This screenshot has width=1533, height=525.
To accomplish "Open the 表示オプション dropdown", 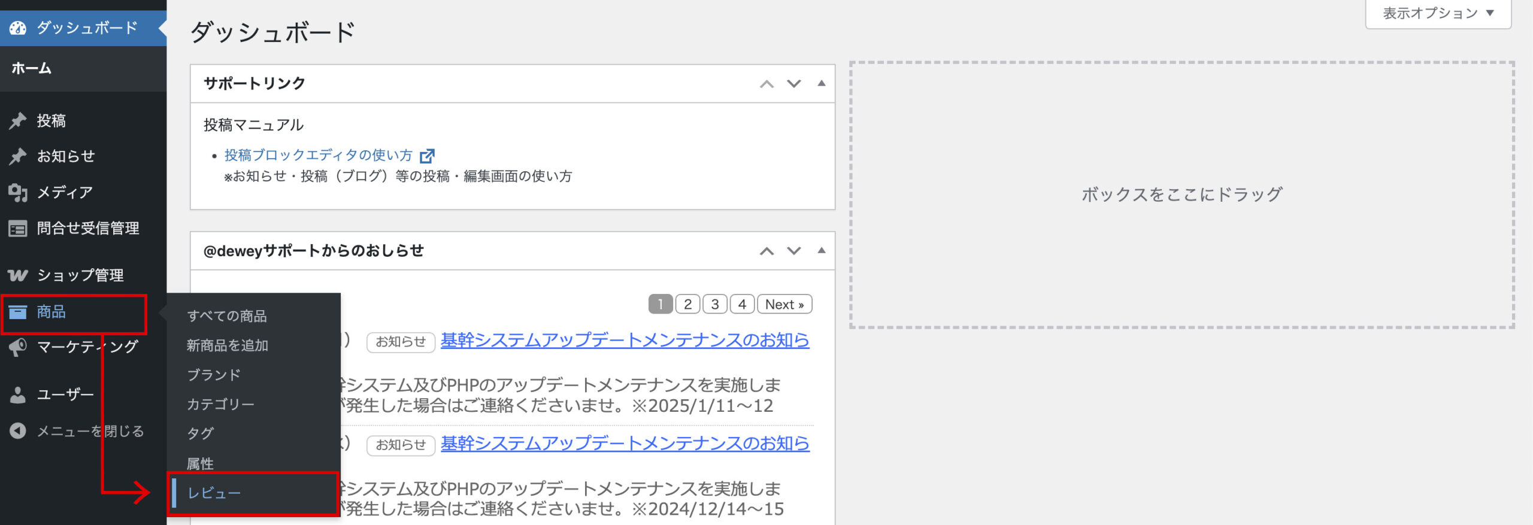I will click(1438, 13).
